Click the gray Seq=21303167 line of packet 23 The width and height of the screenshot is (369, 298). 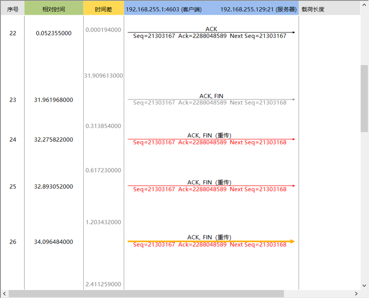click(x=210, y=102)
